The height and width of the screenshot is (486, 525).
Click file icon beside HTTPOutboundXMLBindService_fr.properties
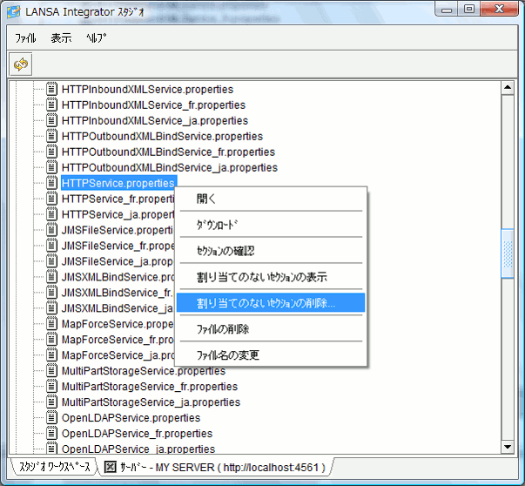coord(51,152)
